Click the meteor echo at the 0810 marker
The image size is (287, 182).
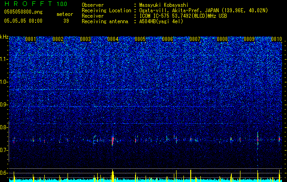click(x=280, y=139)
